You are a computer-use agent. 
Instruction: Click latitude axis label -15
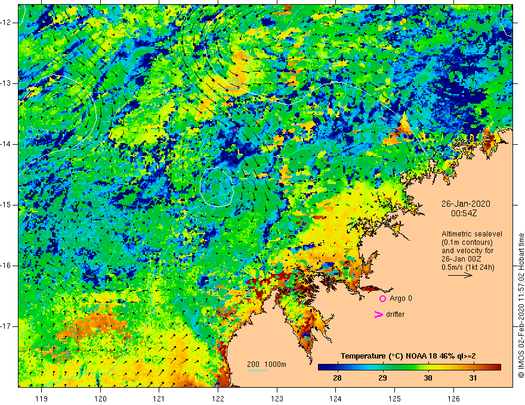(6, 205)
